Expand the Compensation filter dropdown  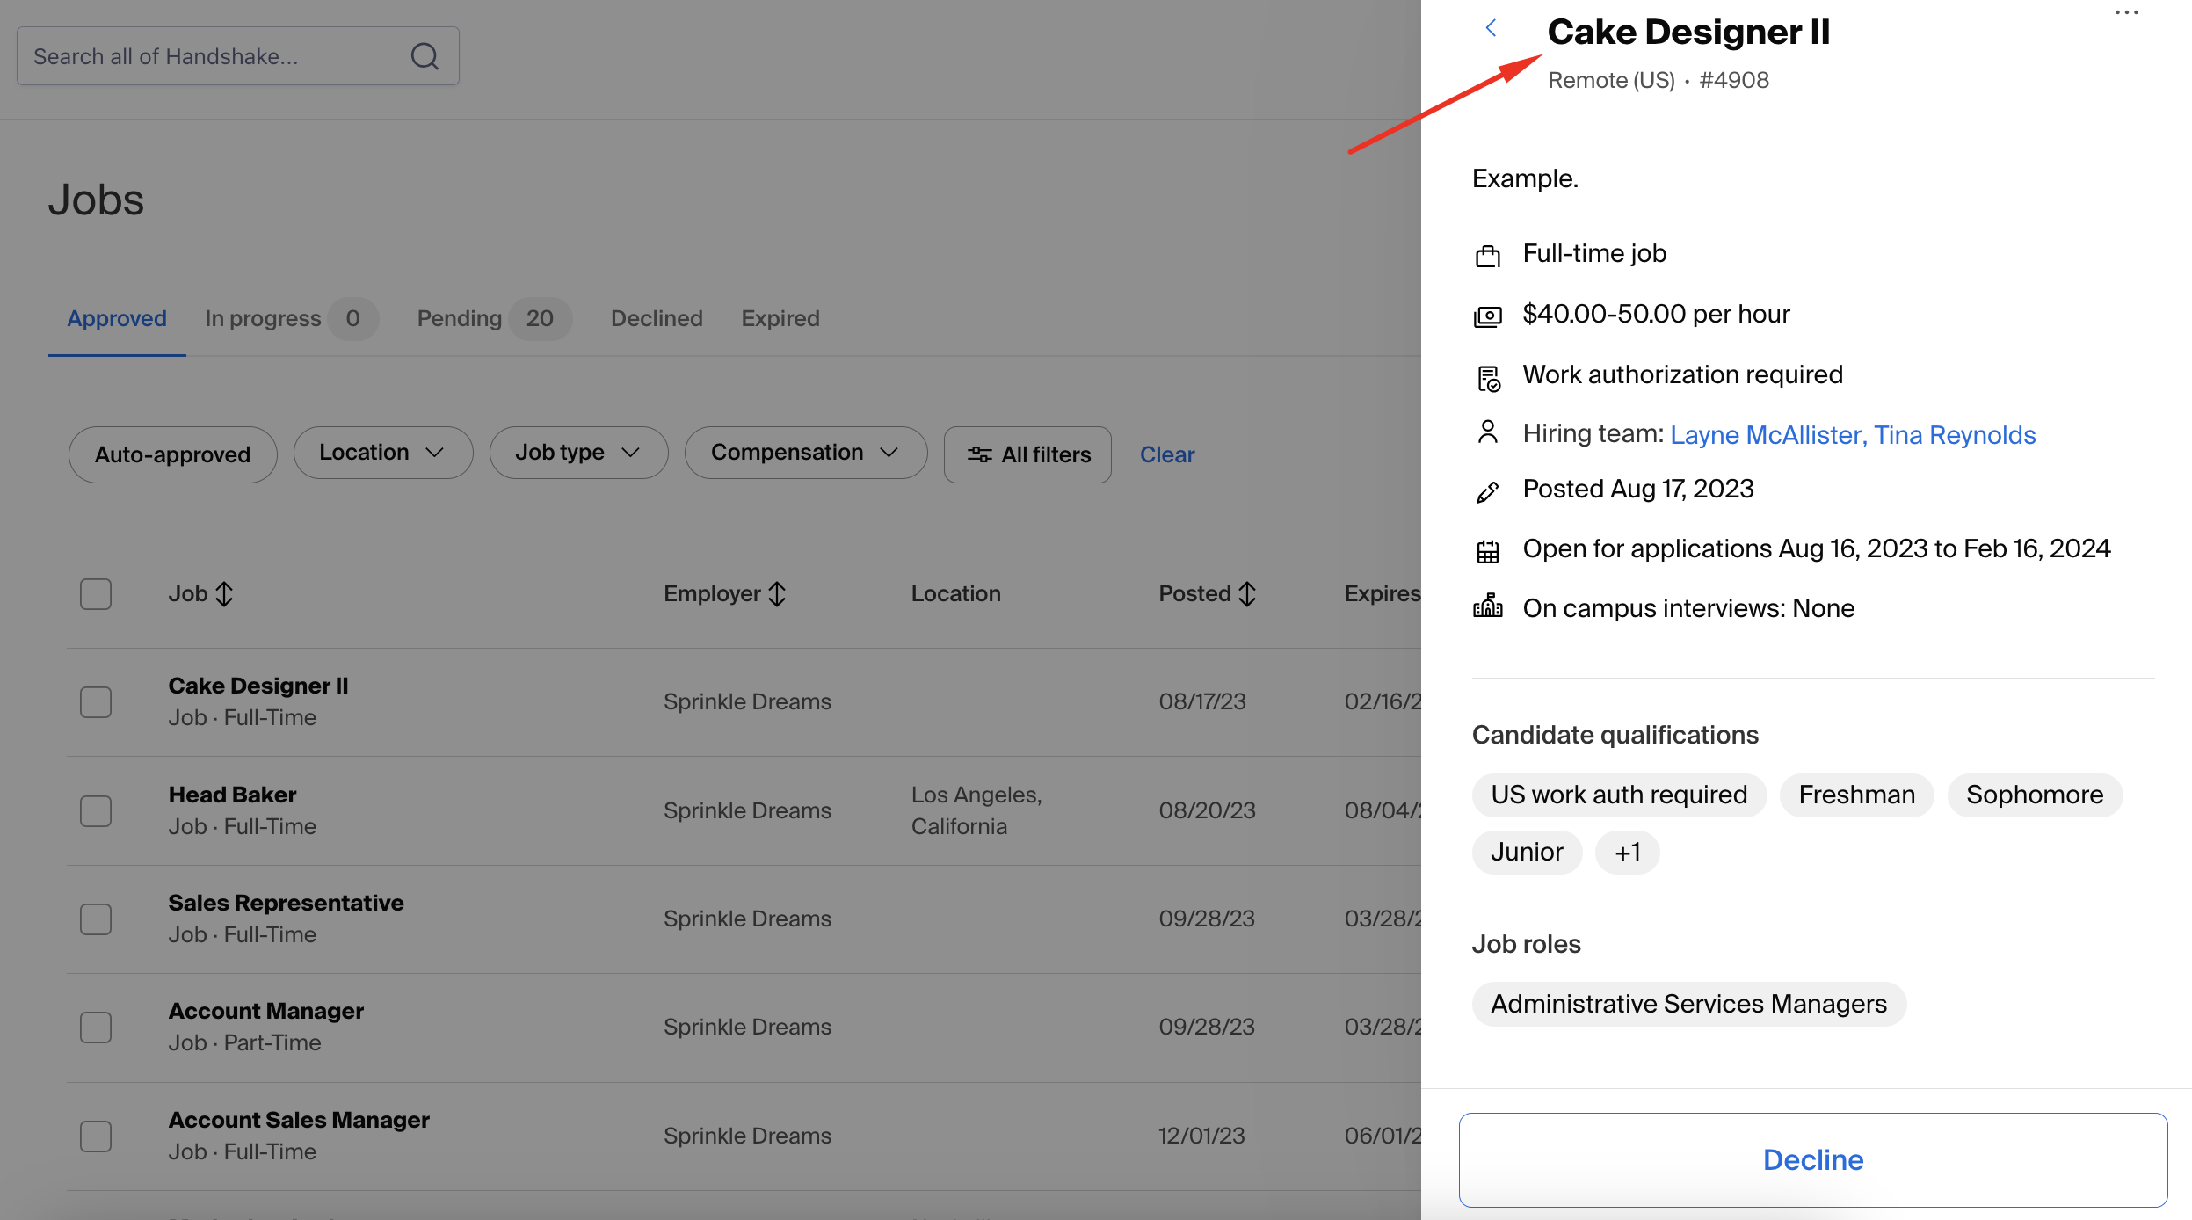tap(806, 453)
